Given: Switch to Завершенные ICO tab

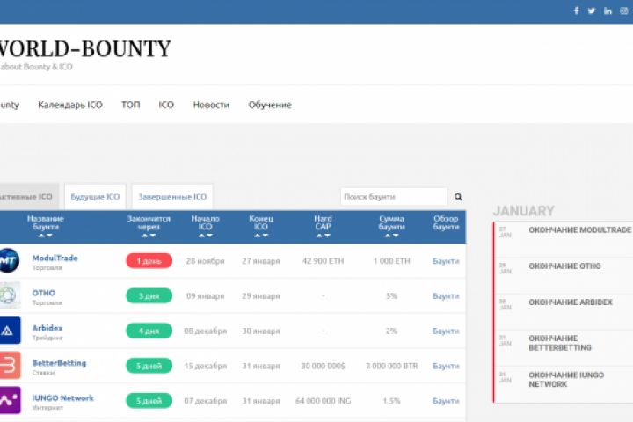Looking at the screenshot, I should [172, 197].
